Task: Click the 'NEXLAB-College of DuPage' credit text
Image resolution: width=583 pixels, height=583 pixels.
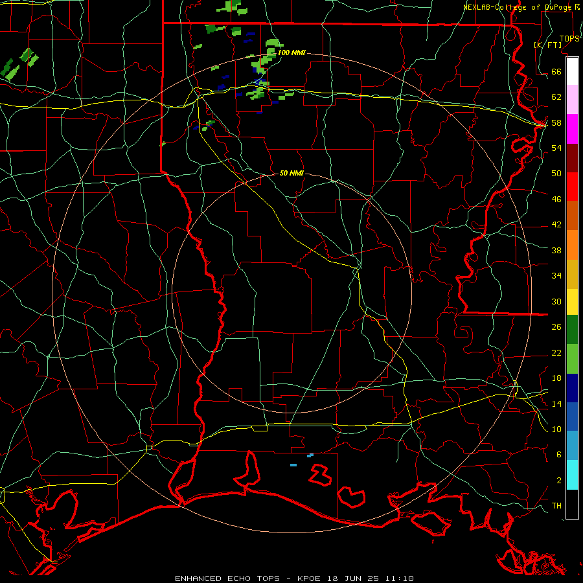Action: coord(518,7)
